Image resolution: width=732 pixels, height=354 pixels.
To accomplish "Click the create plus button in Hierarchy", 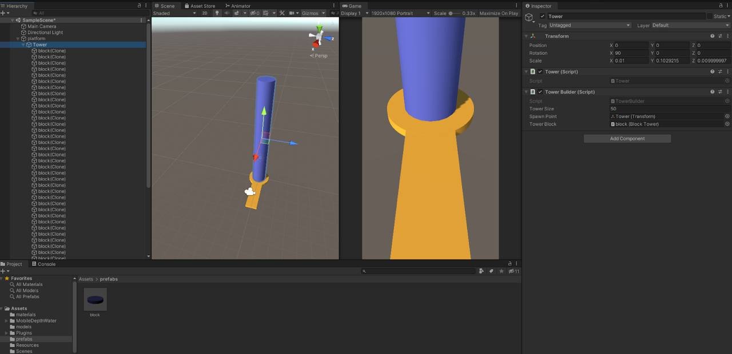I will click(3, 13).
